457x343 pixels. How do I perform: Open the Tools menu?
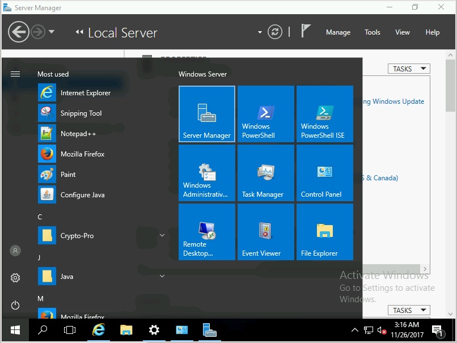(x=372, y=32)
